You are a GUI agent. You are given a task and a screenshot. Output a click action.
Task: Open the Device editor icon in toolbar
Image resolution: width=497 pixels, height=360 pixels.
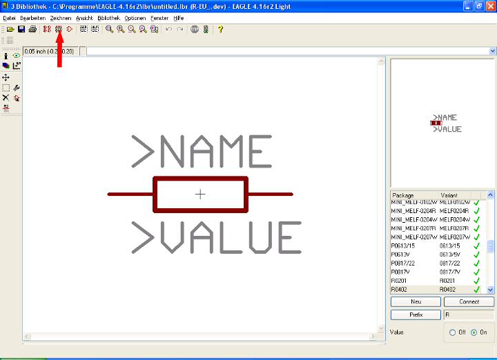[x=47, y=30]
